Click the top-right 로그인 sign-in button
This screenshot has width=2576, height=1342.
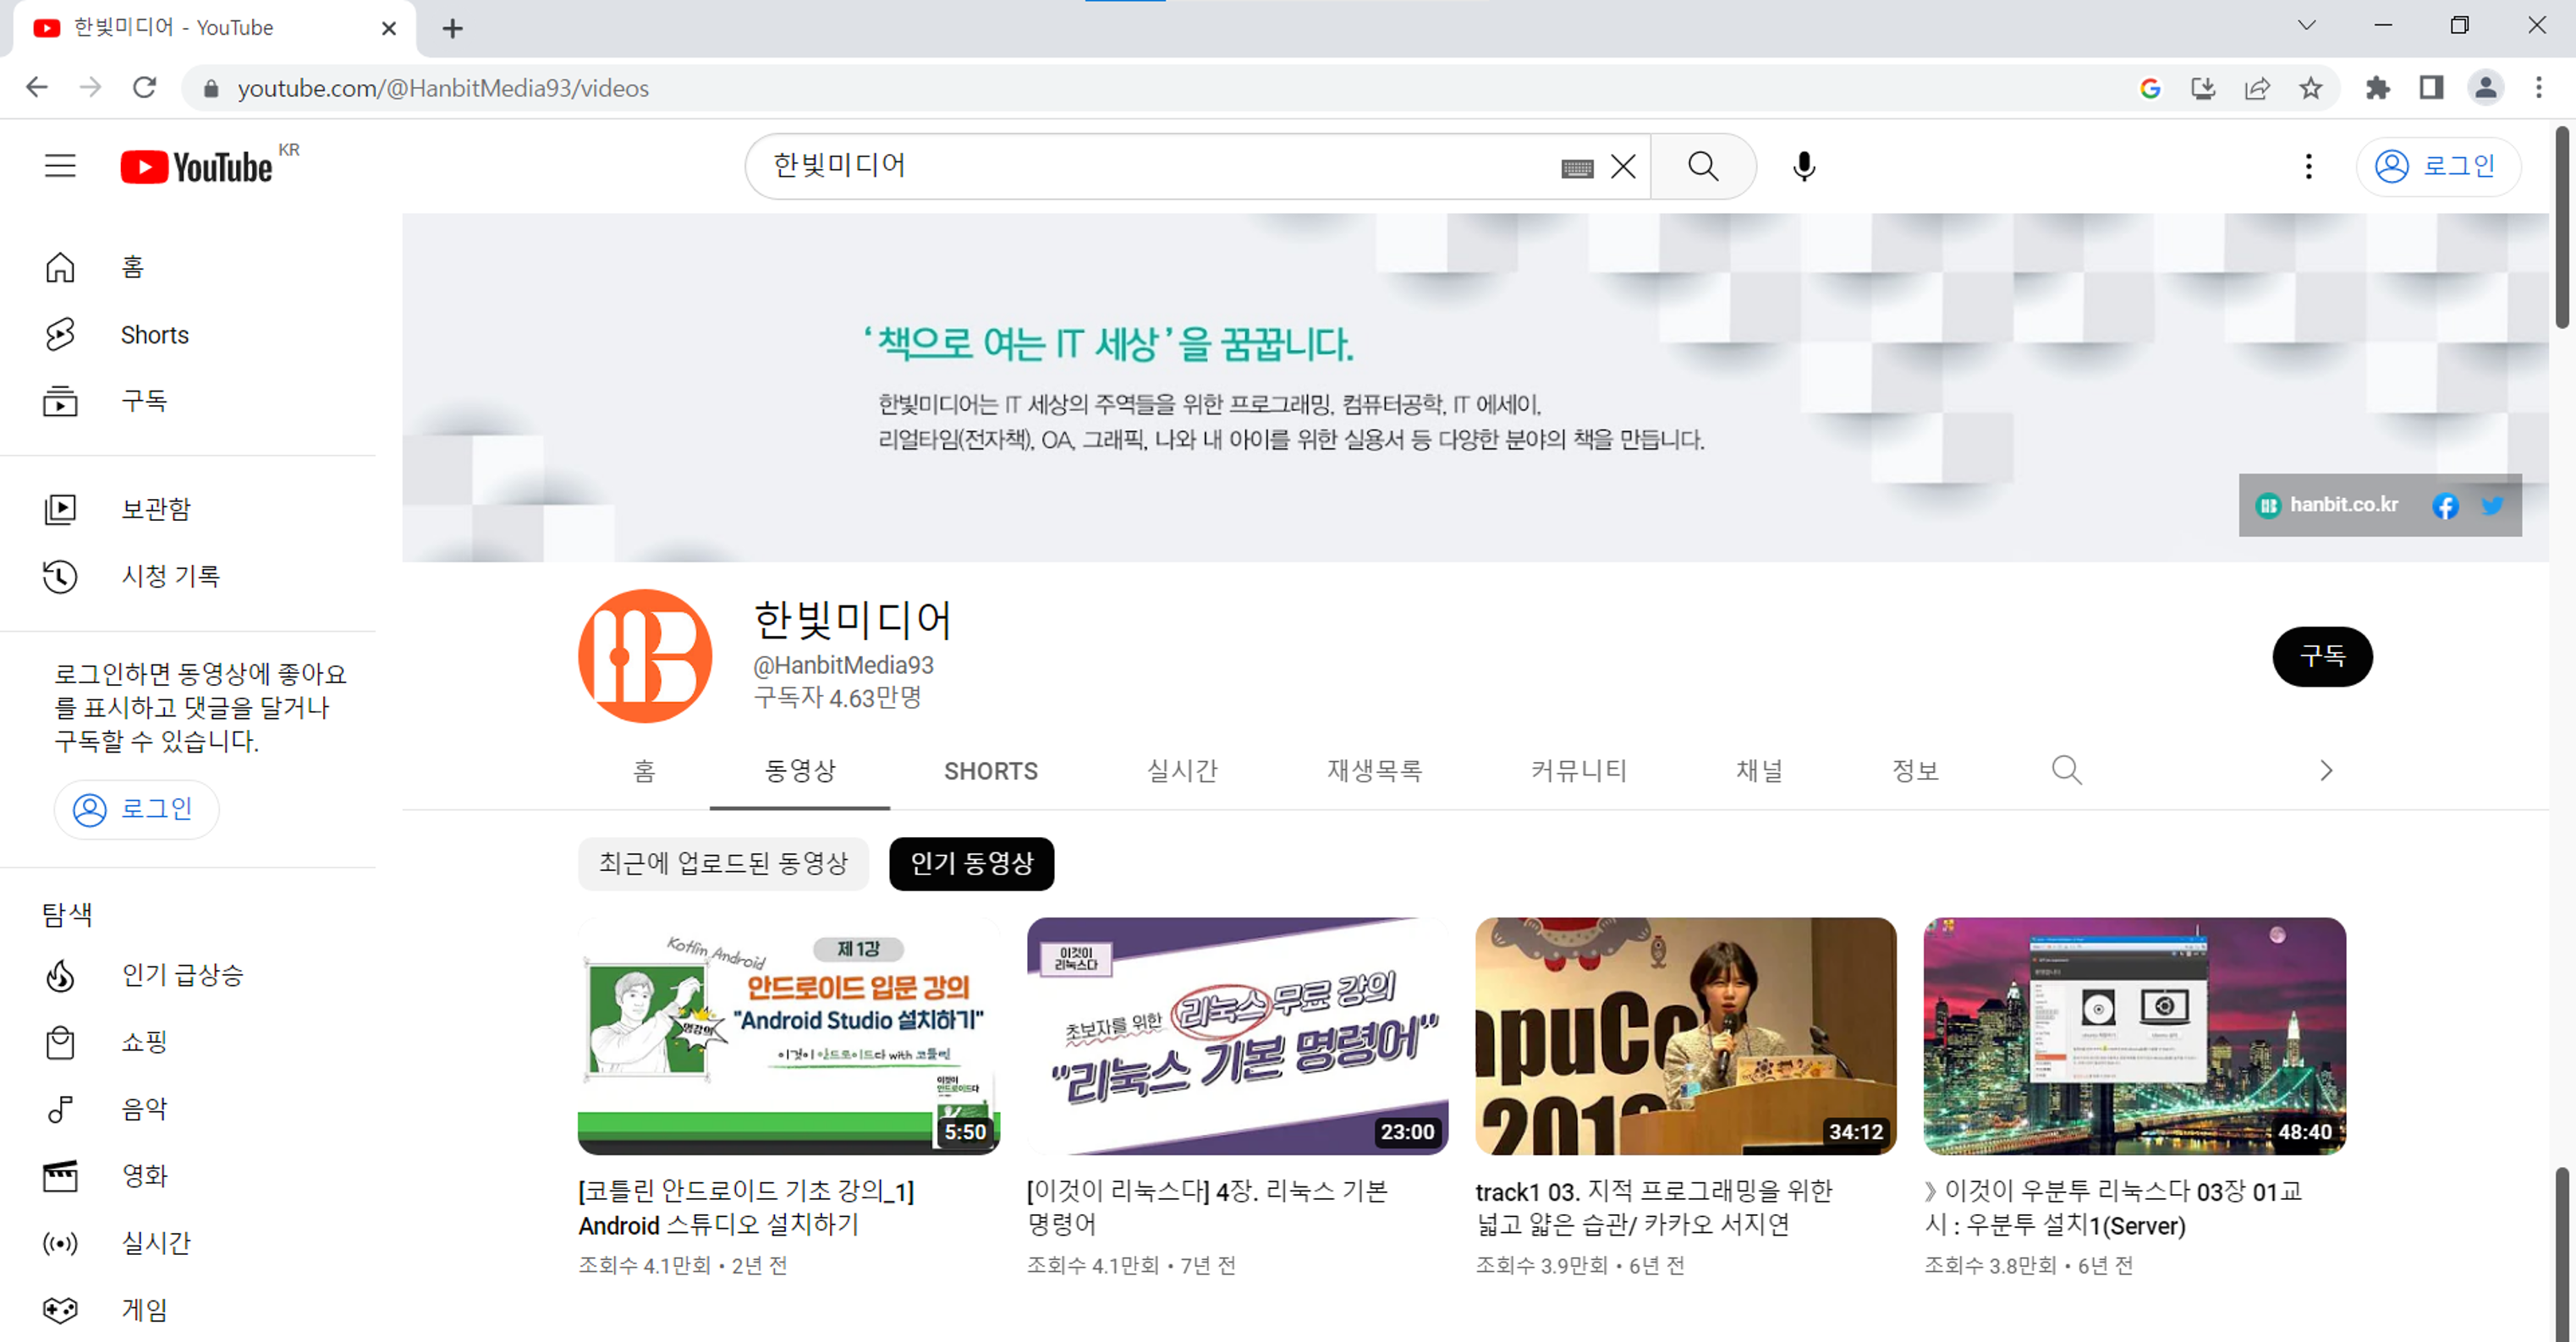[x=2437, y=166]
